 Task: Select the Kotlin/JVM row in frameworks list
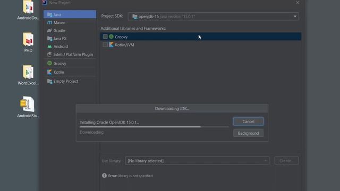[201, 45]
